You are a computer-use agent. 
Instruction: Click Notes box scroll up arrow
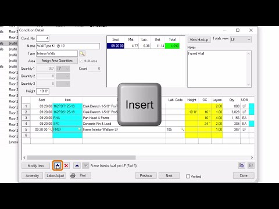tap(249, 53)
